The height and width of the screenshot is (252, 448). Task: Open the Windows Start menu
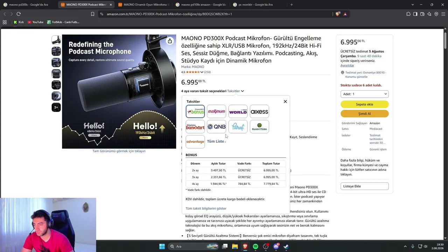(162, 246)
